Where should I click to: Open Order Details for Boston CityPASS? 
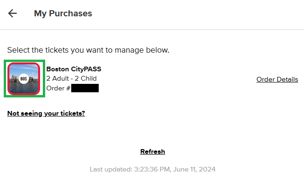[277, 79]
